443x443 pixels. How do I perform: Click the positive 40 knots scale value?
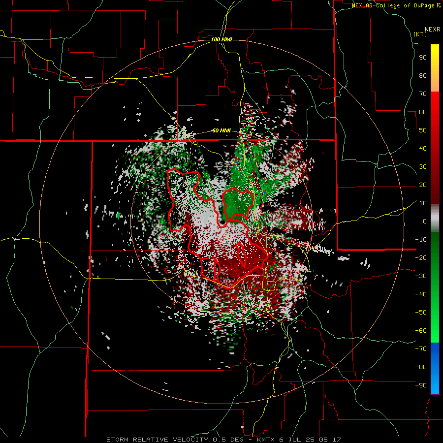click(x=423, y=149)
